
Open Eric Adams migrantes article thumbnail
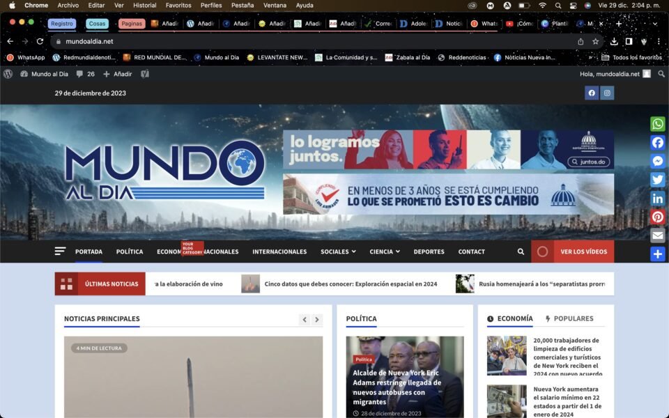pyautogui.click(x=404, y=377)
